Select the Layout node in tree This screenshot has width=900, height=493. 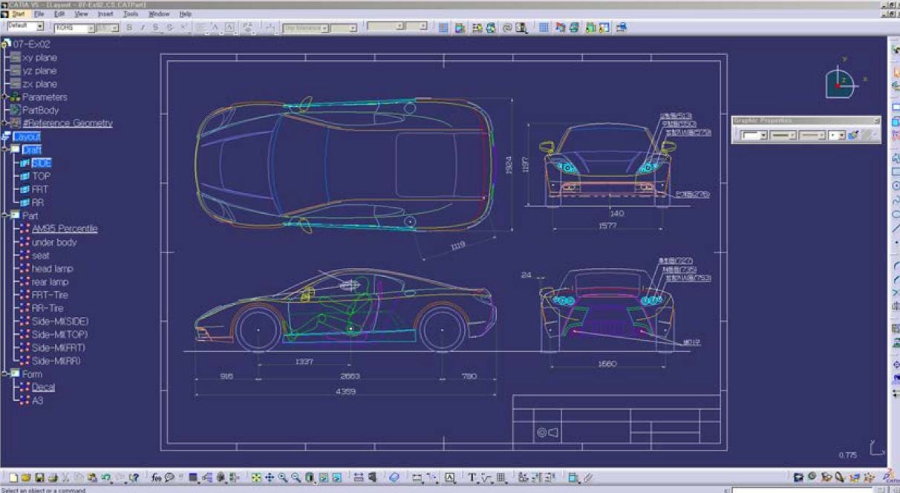(x=27, y=137)
